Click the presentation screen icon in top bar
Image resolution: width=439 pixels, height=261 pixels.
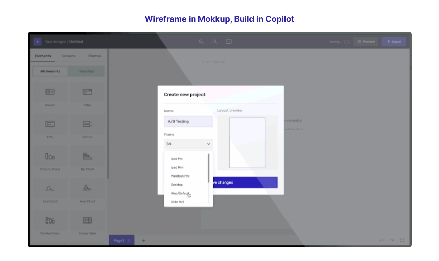click(x=229, y=42)
